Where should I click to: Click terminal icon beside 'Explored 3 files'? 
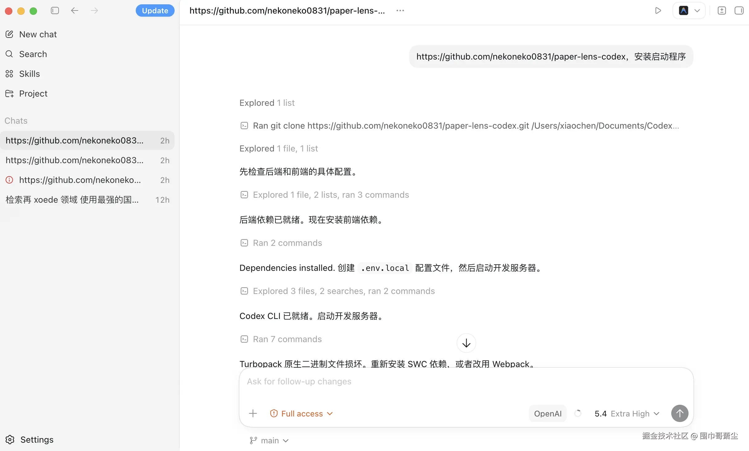tap(244, 291)
